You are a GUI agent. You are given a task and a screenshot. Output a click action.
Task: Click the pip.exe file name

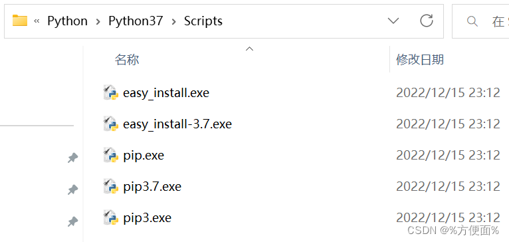coord(144,156)
